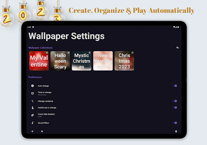Click the music note Sound Effect icon
This screenshot has width=207, height=145.
(x=32, y=123)
